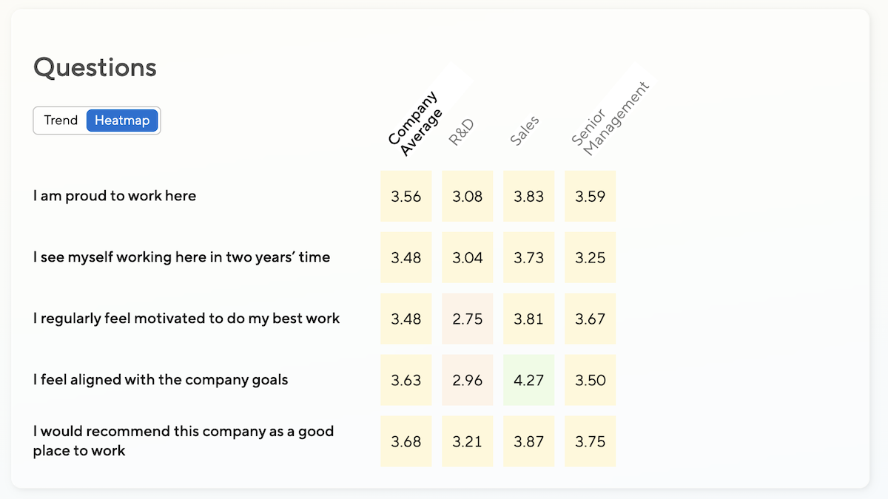Viewport: 888px width, 499px height.
Task: Click the Questions section heading
Action: [95, 67]
